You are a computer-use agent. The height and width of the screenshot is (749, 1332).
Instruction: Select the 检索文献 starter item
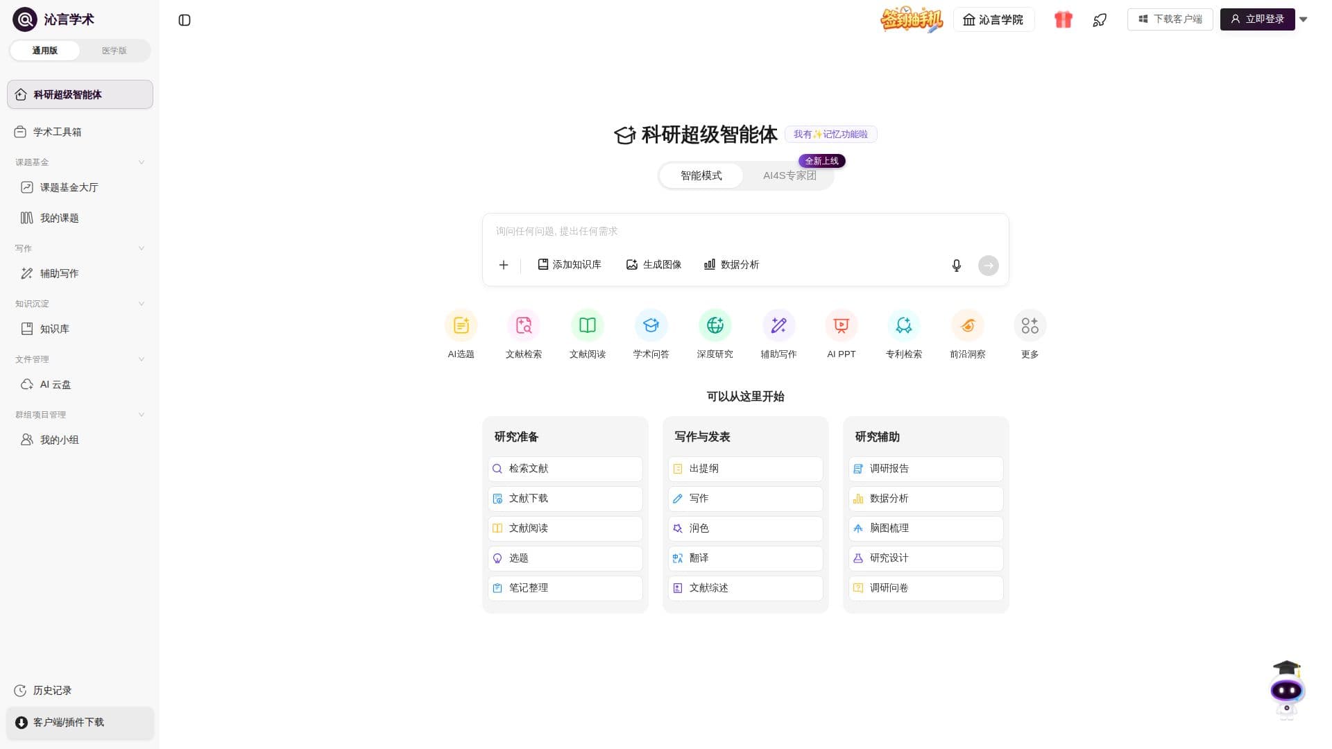pyautogui.click(x=565, y=469)
